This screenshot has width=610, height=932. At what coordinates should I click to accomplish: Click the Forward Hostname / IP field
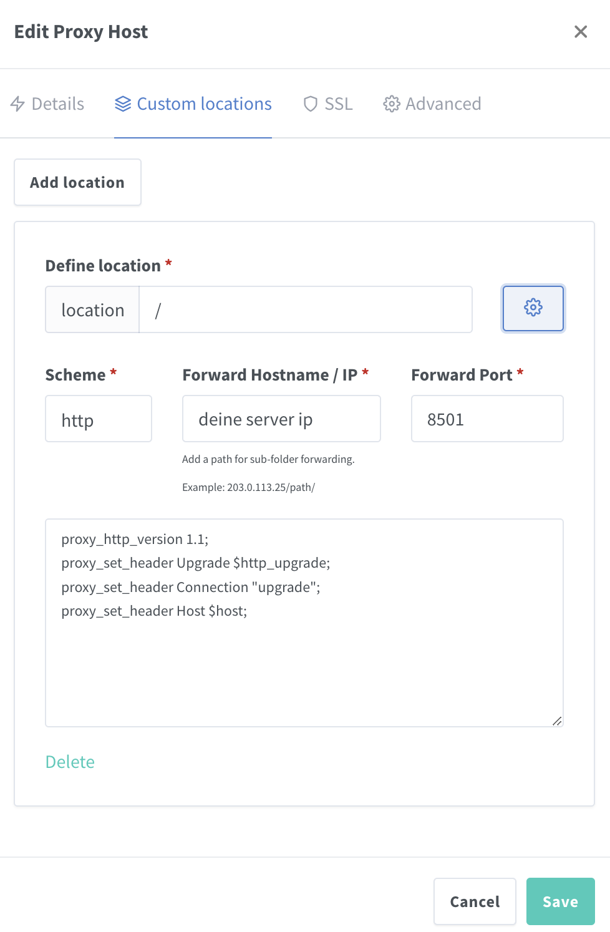[281, 419]
